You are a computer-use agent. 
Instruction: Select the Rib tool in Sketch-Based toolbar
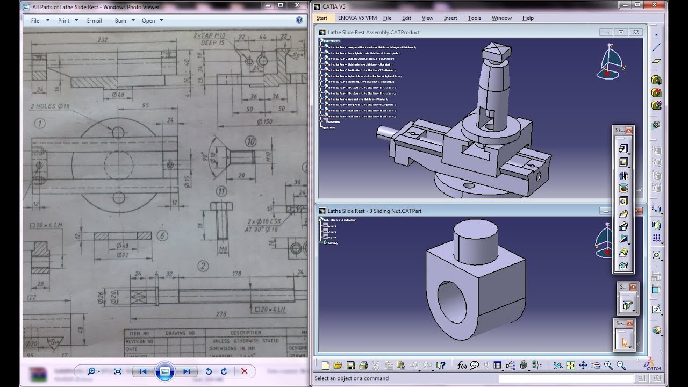coord(623,214)
